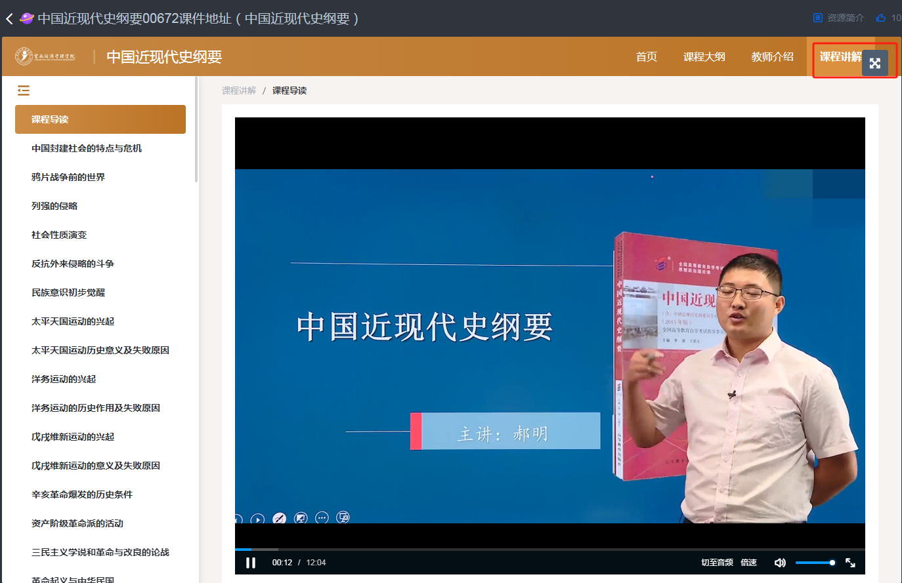Pause the lecture video

click(x=251, y=563)
